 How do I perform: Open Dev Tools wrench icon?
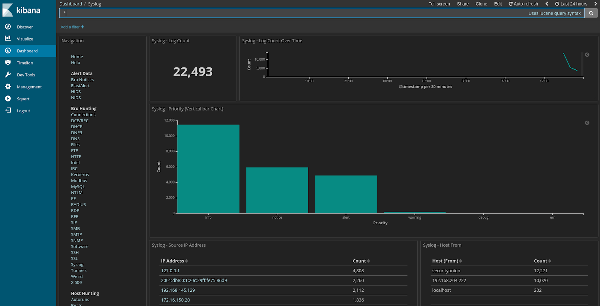[x=8, y=75]
